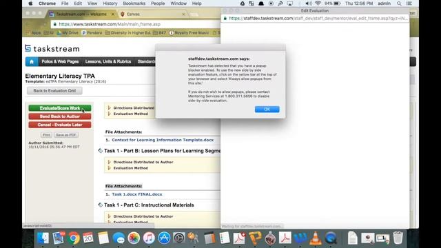Click the Print button in sidebar
The height and width of the screenshot is (248, 441).
[x=46, y=135]
